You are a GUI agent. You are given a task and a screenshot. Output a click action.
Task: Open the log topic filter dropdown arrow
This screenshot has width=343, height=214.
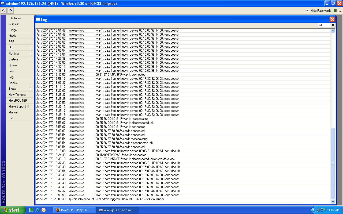tap(333, 25)
